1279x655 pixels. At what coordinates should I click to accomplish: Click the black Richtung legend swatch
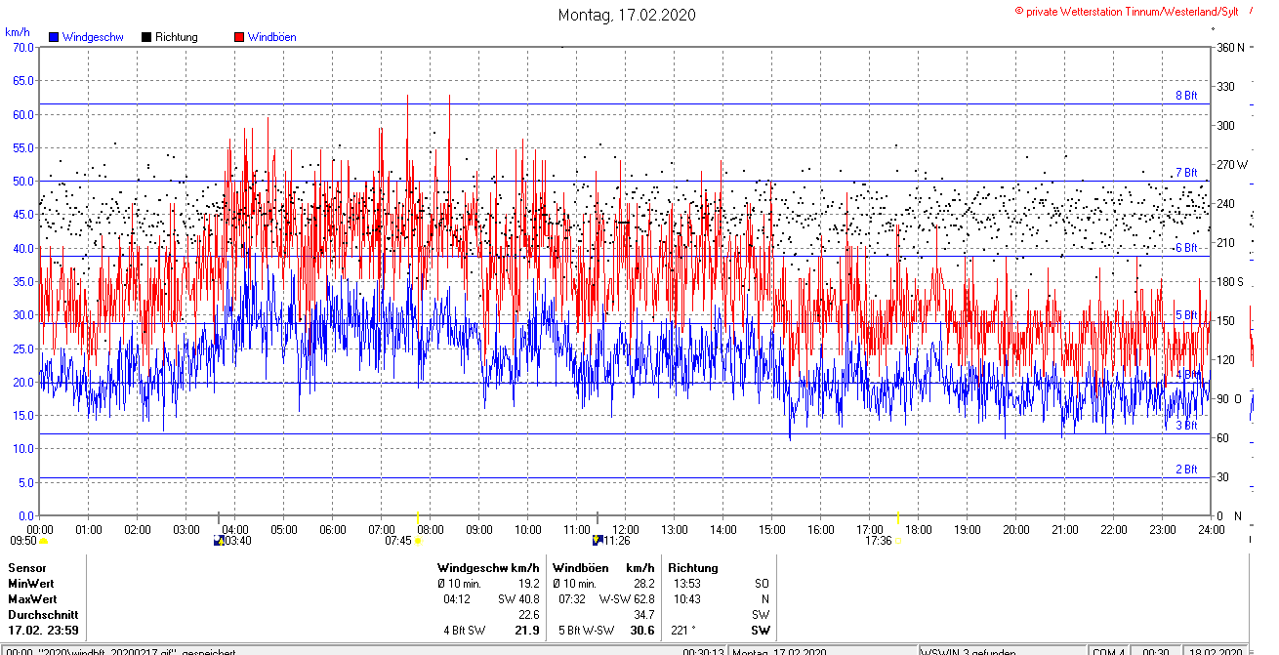146,37
